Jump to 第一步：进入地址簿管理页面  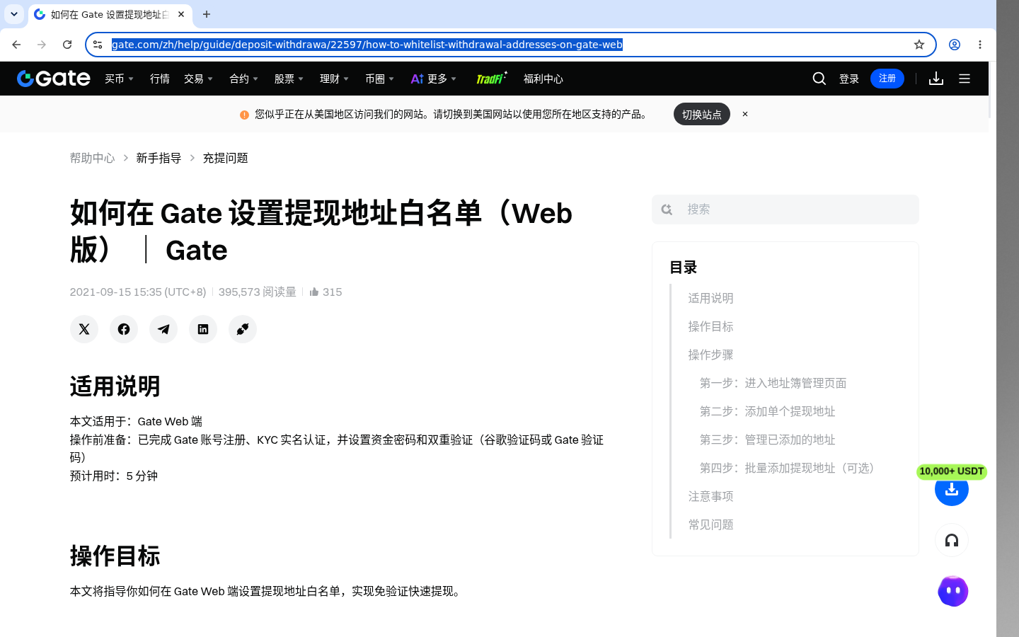click(773, 383)
